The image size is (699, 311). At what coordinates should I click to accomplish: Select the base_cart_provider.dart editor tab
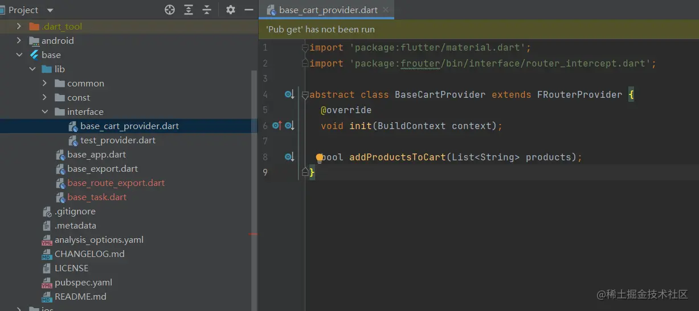(326, 10)
